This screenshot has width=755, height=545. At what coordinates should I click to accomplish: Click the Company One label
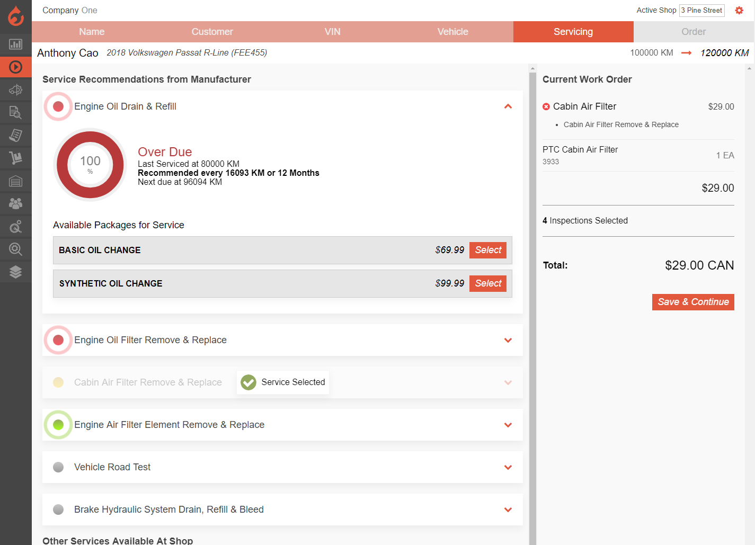70,10
